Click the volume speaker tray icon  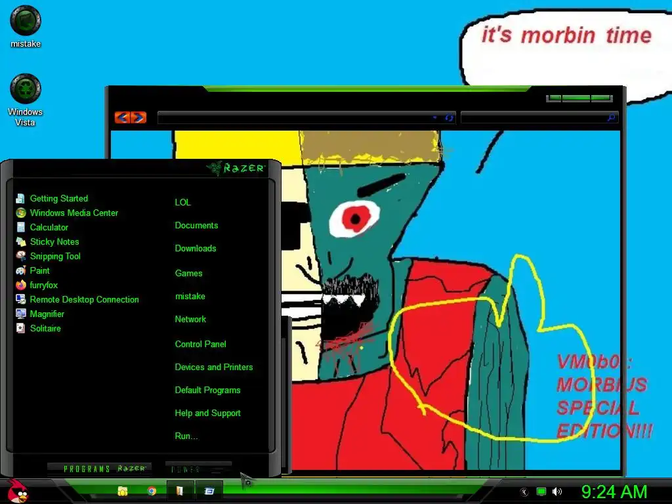(556, 492)
